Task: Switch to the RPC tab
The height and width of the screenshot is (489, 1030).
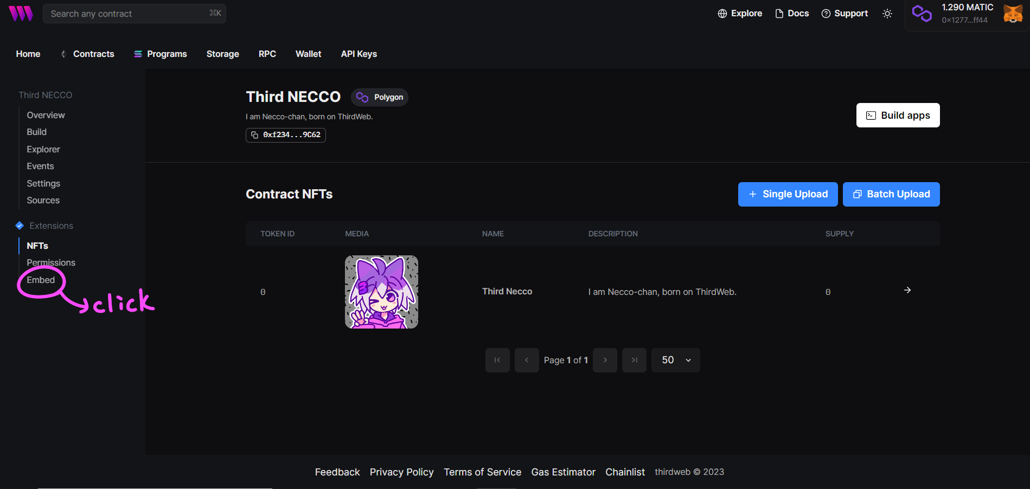Action: pyautogui.click(x=267, y=54)
